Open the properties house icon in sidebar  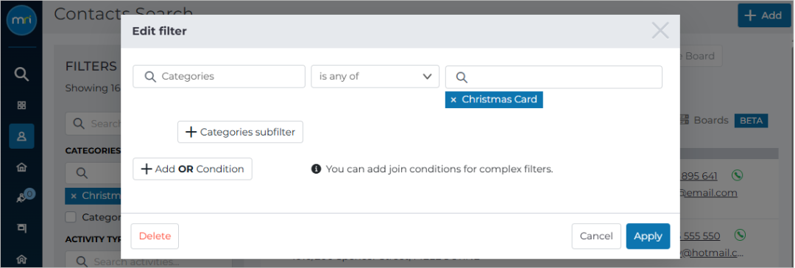[21, 168]
